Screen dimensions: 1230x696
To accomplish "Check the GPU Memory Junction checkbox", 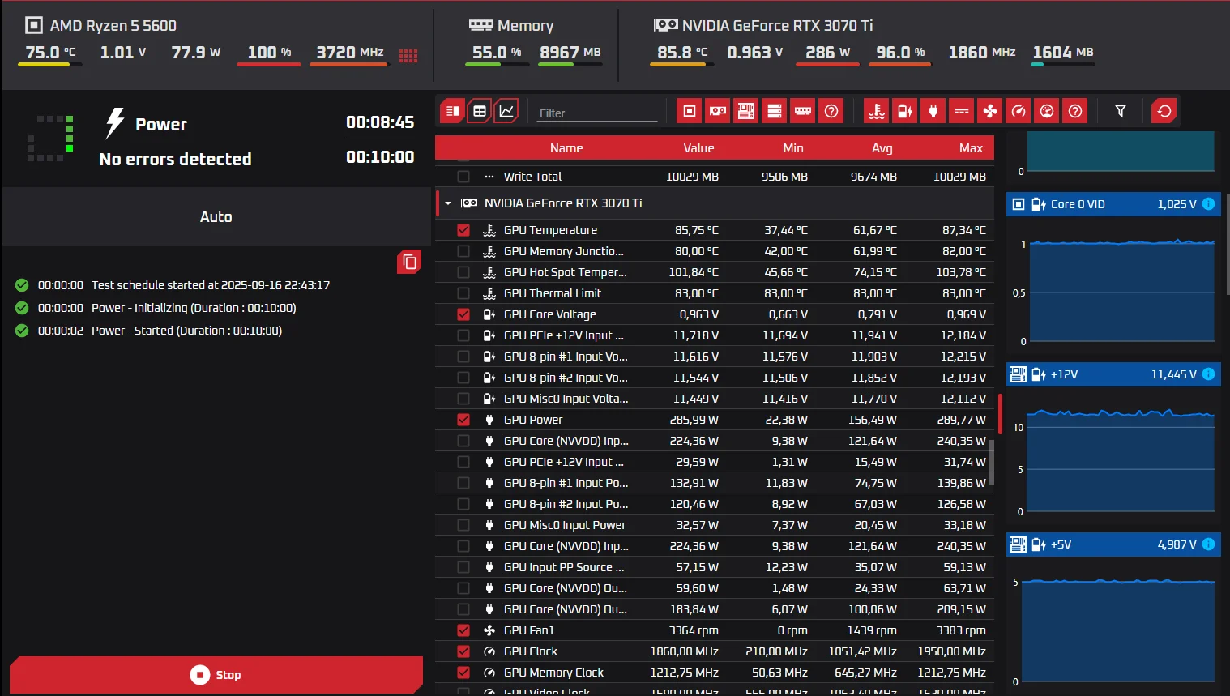I will [463, 251].
